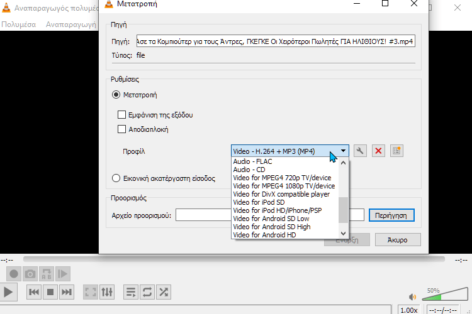Click the elapsed time label at left
Viewport: 472px width, 314px height.
7,260
